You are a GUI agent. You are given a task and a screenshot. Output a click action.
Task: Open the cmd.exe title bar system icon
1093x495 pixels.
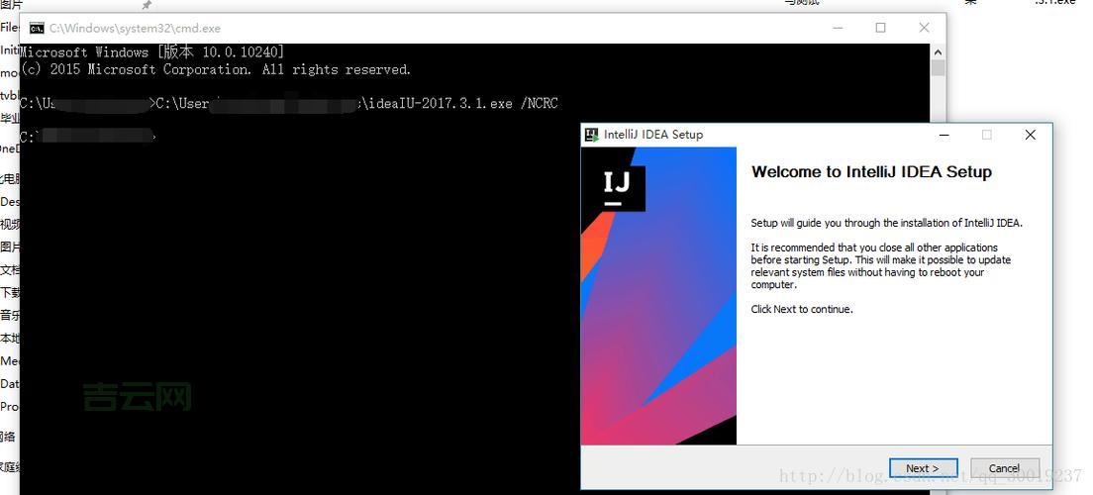click(x=37, y=29)
